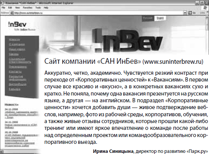Click the status bar page icon

(x=2, y=152)
